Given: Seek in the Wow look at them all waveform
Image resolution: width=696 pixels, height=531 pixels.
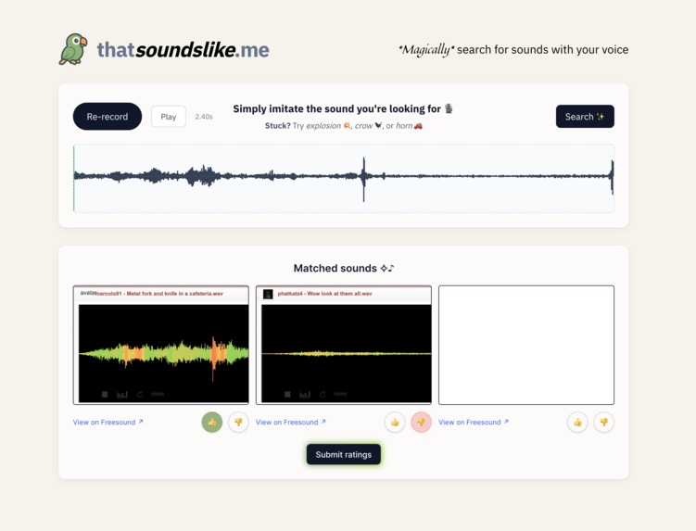Looking at the screenshot, I should 347,354.
